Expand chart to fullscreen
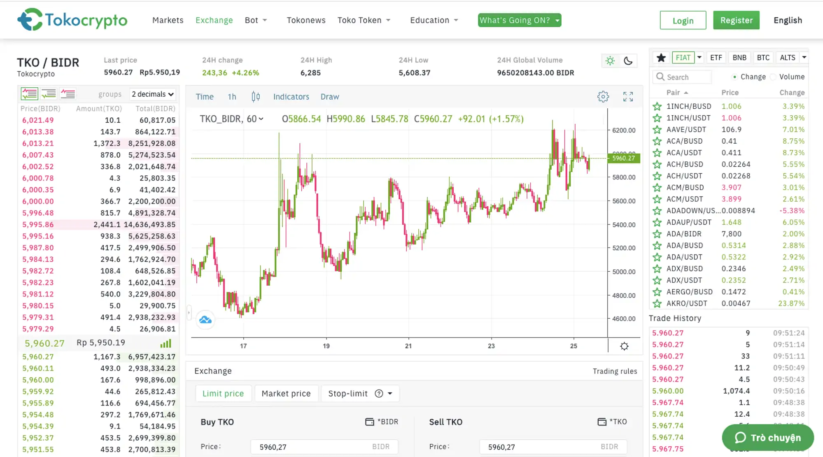 628,97
